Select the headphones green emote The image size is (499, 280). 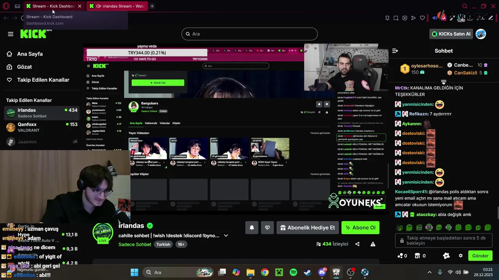point(429,227)
